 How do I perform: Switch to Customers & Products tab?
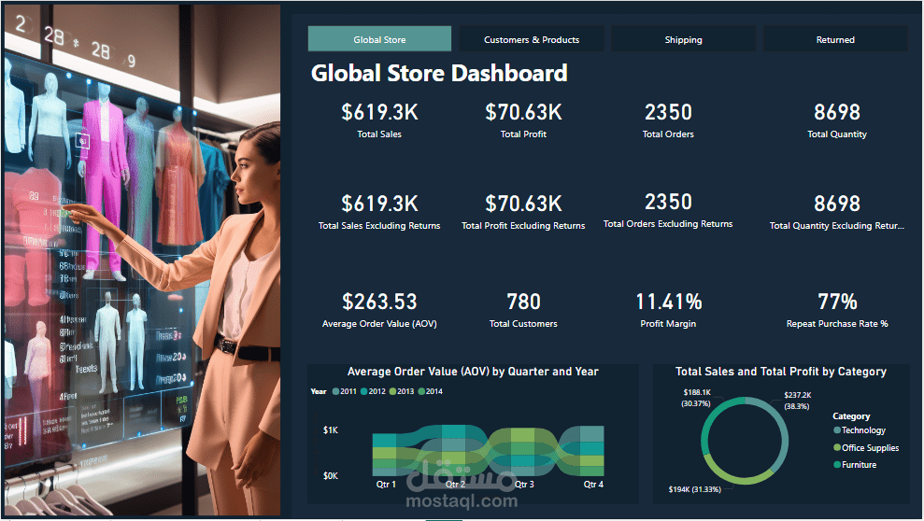(x=532, y=39)
